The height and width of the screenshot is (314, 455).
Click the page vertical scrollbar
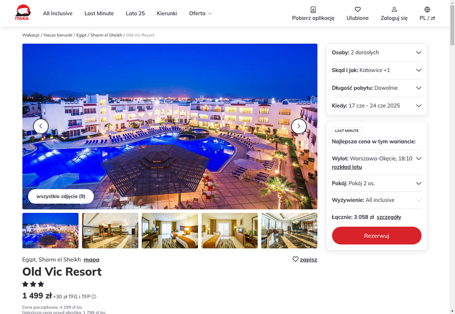tap(452, 157)
